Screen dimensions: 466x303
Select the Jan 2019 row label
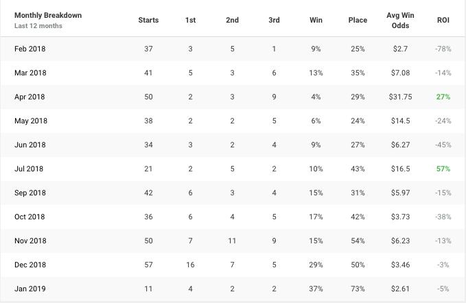pyautogui.click(x=30, y=289)
